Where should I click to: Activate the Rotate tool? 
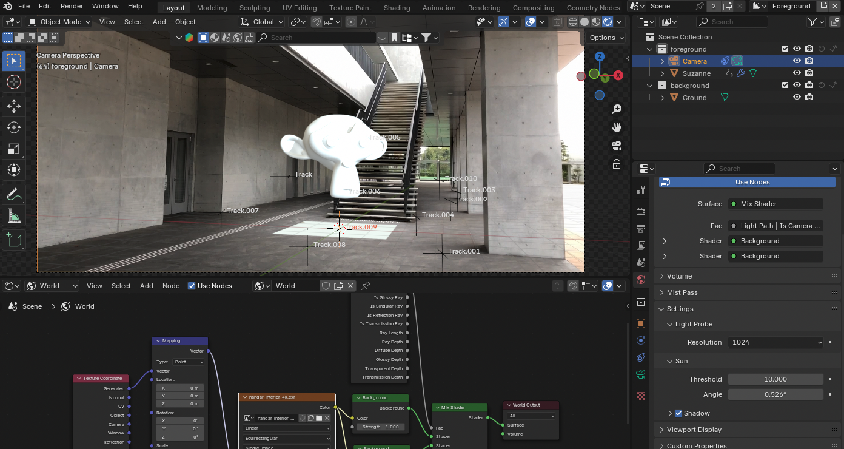(x=14, y=127)
